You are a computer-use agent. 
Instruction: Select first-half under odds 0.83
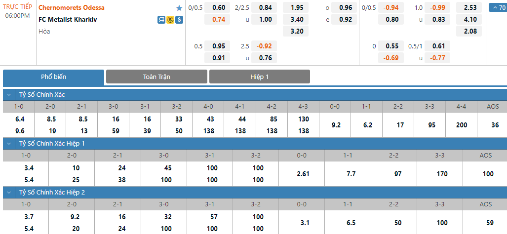437,20
